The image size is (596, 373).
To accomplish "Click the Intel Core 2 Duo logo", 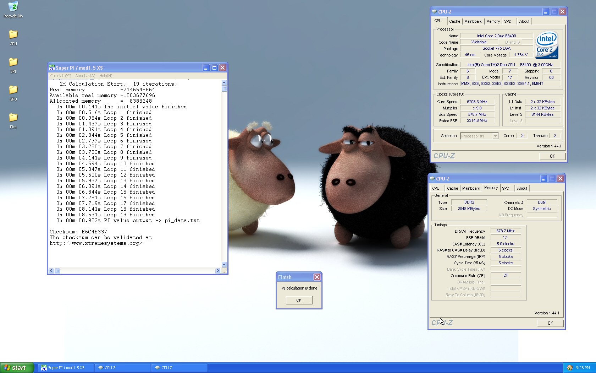I will click(x=547, y=45).
